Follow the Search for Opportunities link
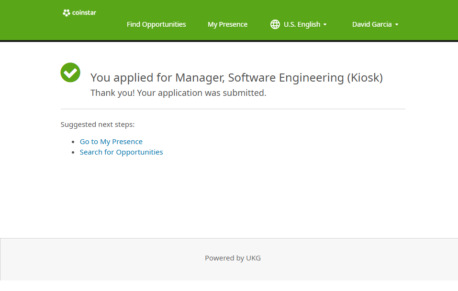The width and height of the screenshot is (458, 291). (x=121, y=152)
